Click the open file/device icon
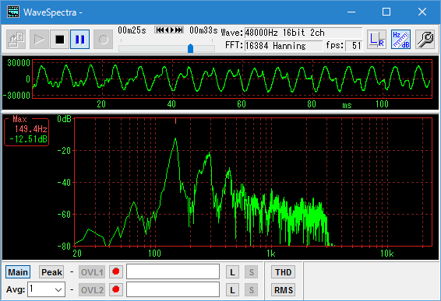 16,40
